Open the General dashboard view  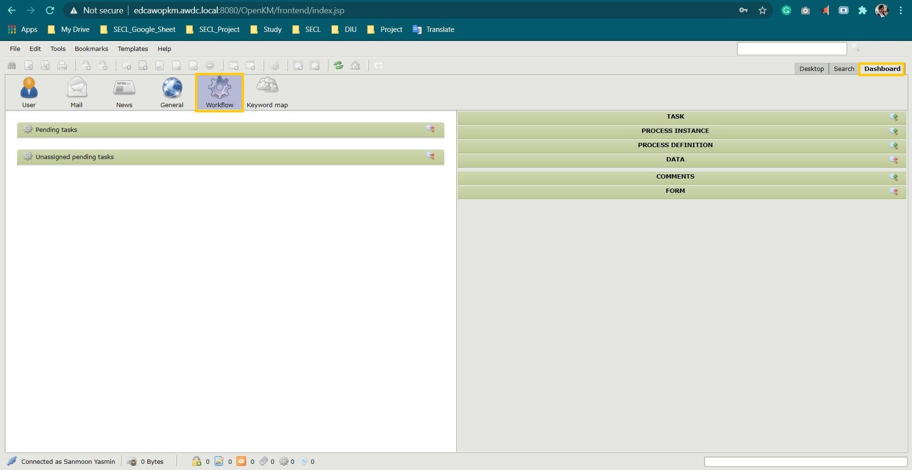click(x=172, y=92)
